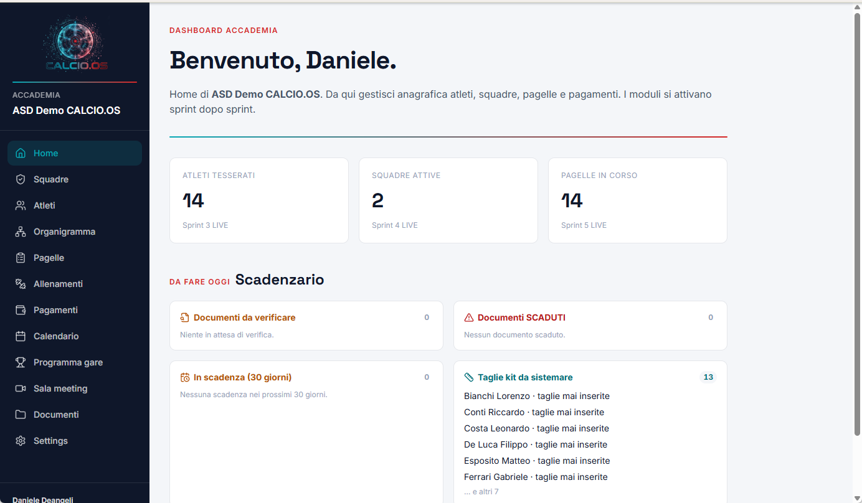Open the Documenti section label
Viewport: 862px width, 503px height.
56,415
